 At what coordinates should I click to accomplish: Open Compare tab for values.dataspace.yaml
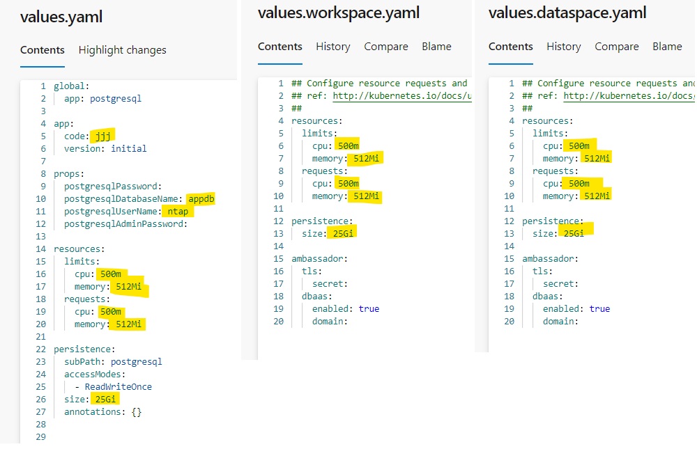616,47
